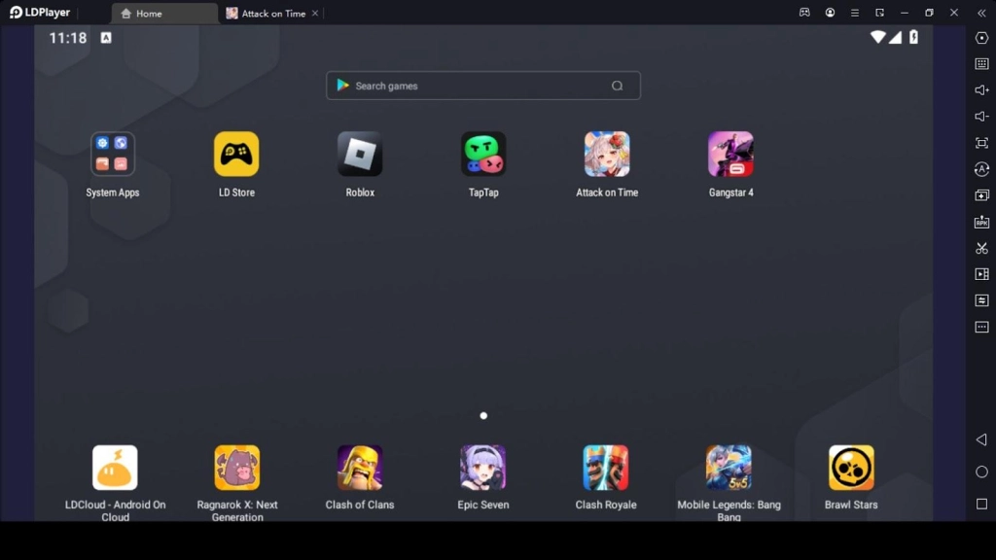The height and width of the screenshot is (560, 996).
Task: Open the LDPlayer hamburger menu
Action: click(x=854, y=13)
